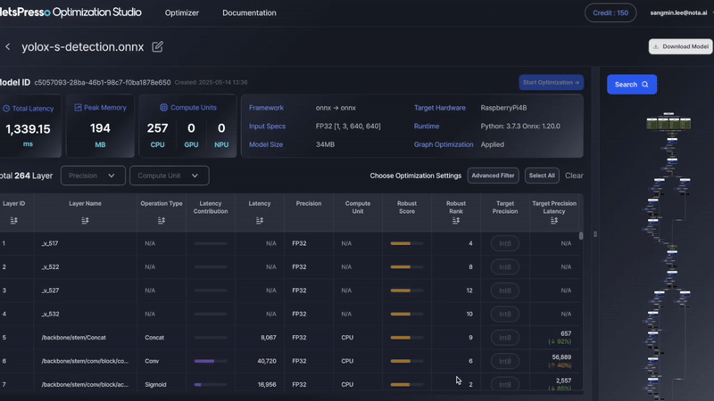Sort by Operation Type column icon
The height and width of the screenshot is (401, 714).
162,220
